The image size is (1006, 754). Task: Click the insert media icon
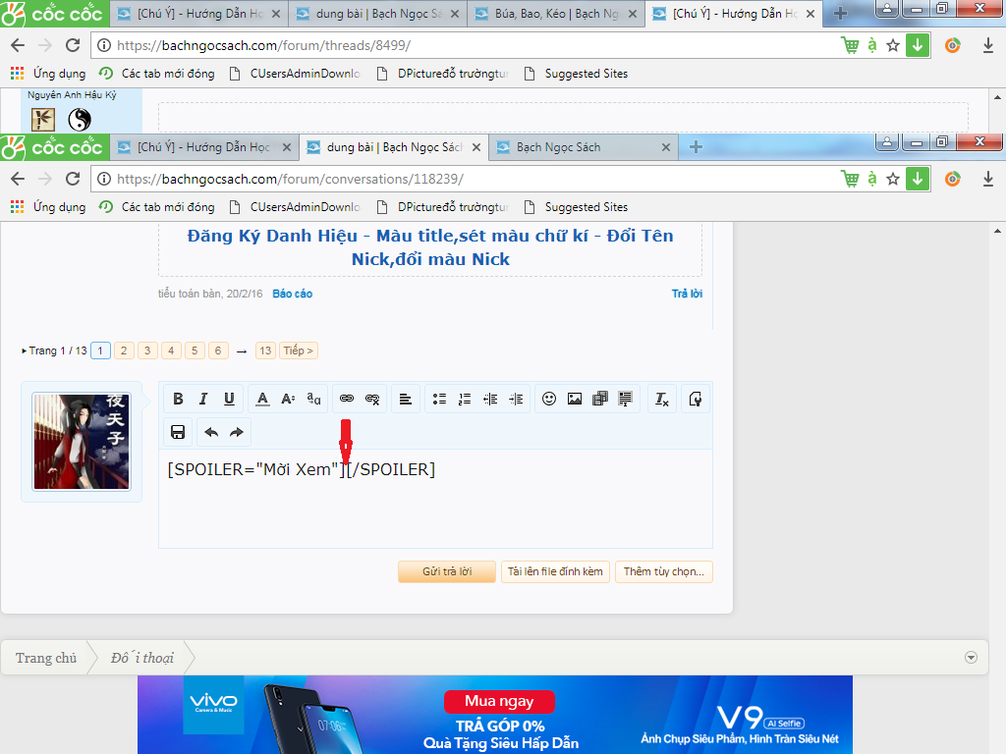[600, 399]
